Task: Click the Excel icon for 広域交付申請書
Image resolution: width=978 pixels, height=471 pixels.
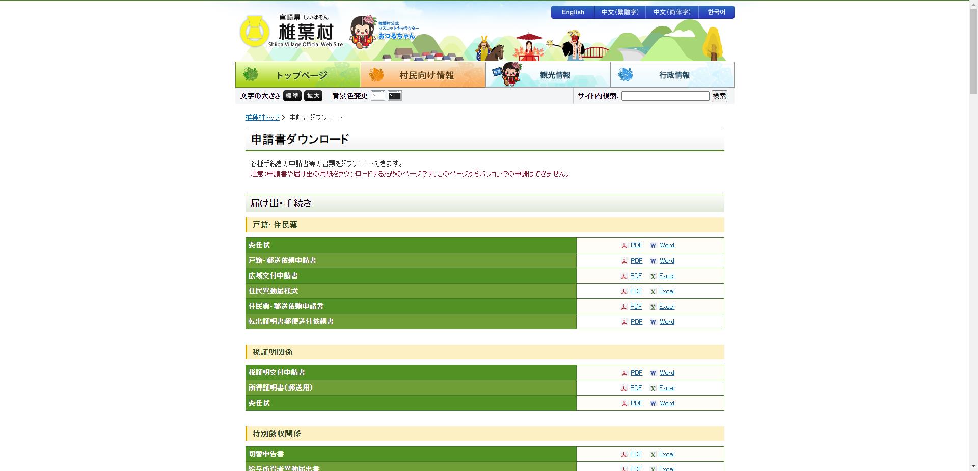Action: [653, 276]
